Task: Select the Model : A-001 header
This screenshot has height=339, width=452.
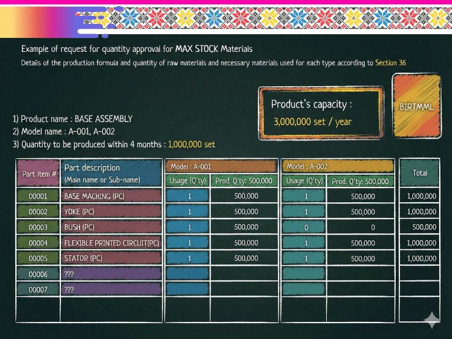Action: [222, 166]
